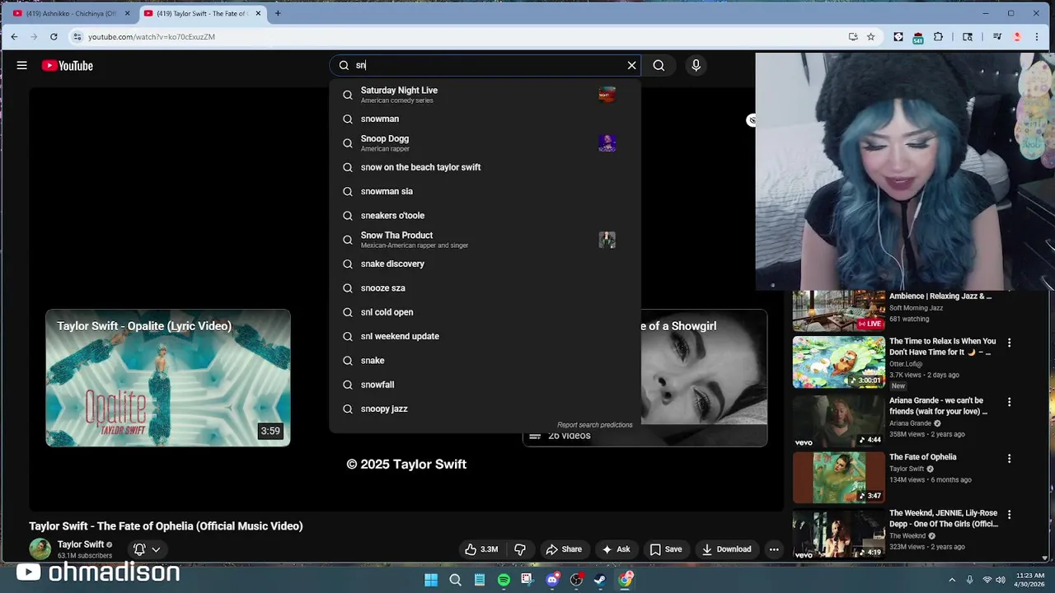
Task: Bookmark this page with the star
Action: (870, 36)
